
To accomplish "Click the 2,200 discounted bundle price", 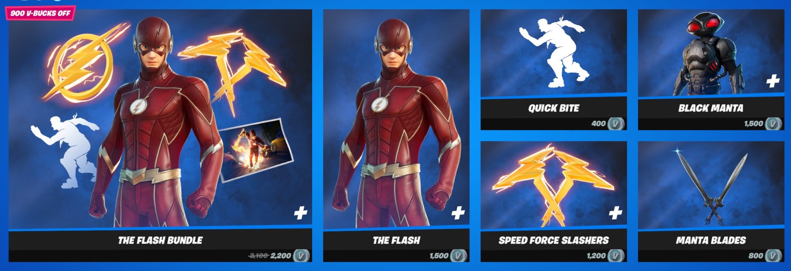I will tap(281, 256).
